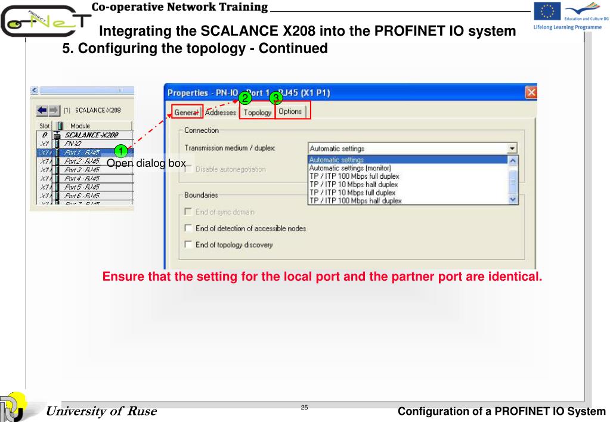This screenshot has width=610, height=422.
Task: Click the 'Transmission medium / duplex:' label
Action: [230, 148]
